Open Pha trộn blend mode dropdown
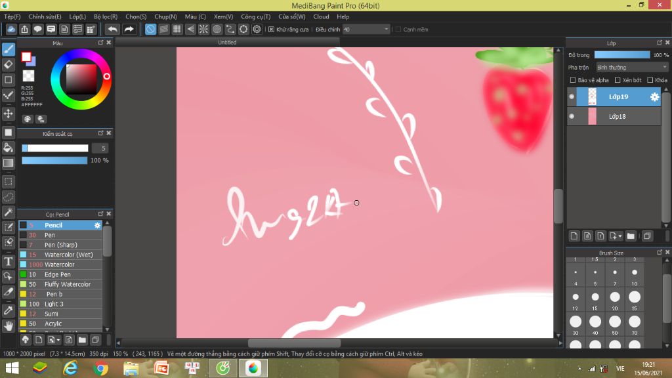The width and height of the screenshot is (672, 378). (x=632, y=68)
